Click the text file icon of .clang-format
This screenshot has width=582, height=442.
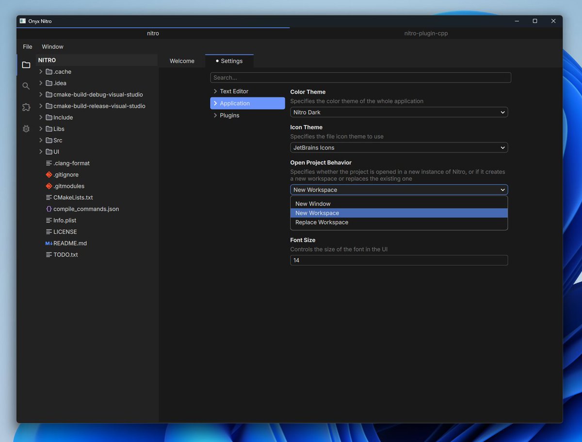point(48,164)
